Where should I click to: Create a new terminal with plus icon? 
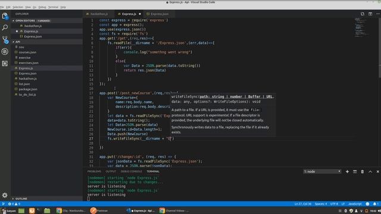pos(347,172)
